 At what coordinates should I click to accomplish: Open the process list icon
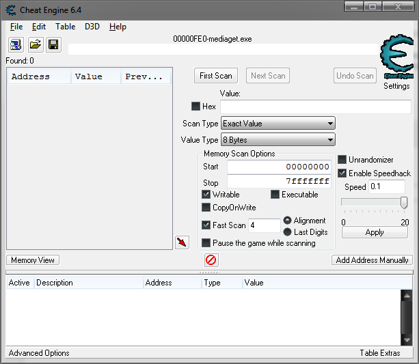16,44
